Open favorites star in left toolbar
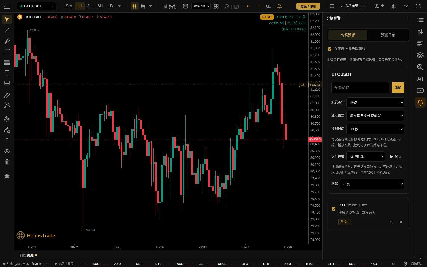 (x=7, y=176)
